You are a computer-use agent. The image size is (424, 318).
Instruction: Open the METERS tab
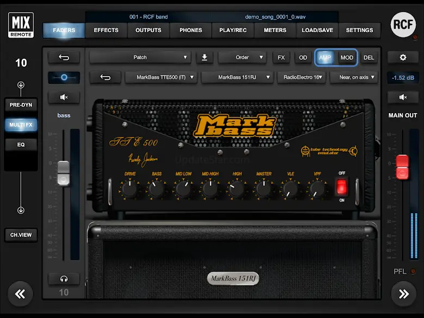tap(275, 30)
